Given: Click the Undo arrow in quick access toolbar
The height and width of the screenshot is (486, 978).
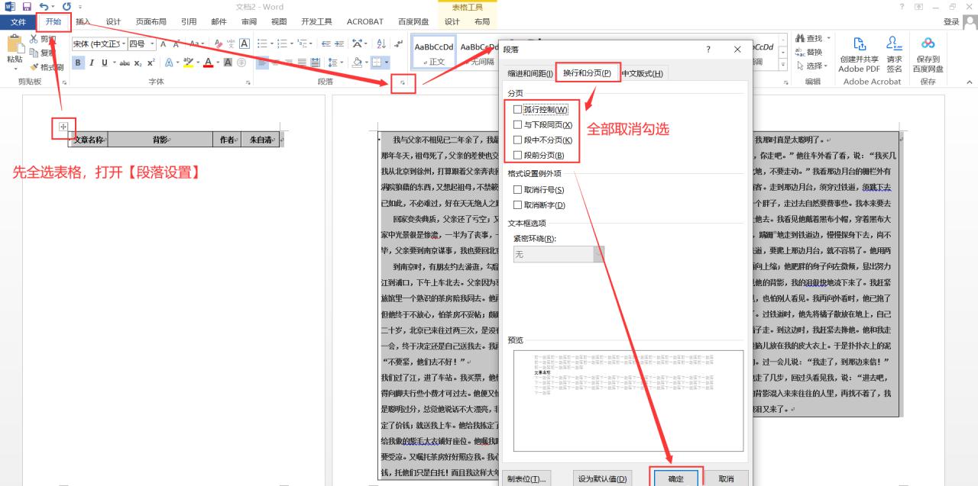Looking at the screenshot, I should point(44,7).
